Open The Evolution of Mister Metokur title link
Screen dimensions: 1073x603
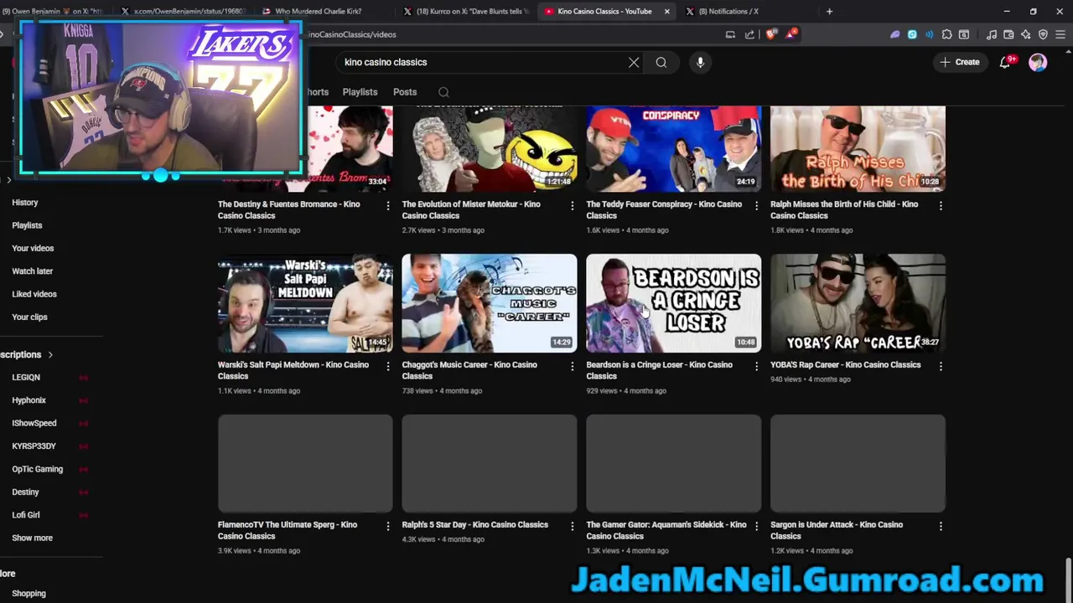471,209
